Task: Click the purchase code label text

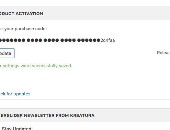Action: [23, 29]
